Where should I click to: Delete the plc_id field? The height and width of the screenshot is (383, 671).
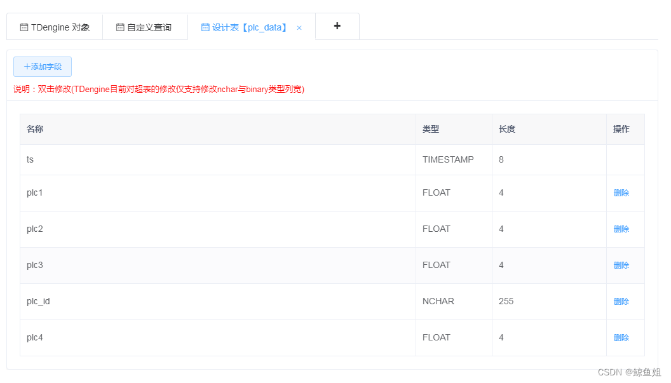(621, 302)
